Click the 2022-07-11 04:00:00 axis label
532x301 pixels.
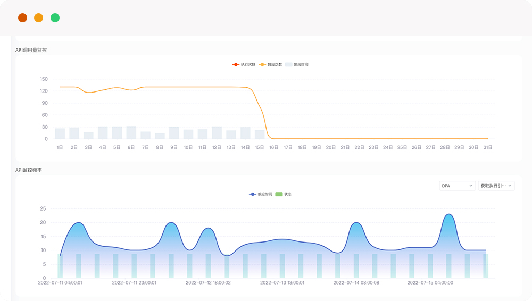click(60, 283)
